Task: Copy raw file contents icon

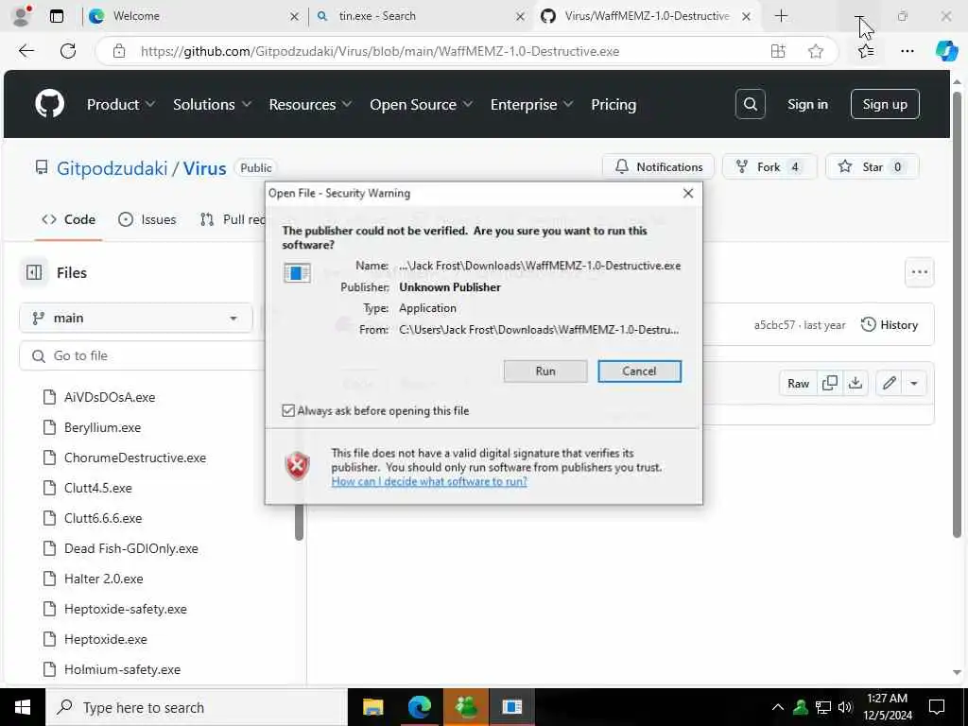Action: (x=830, y=384)
